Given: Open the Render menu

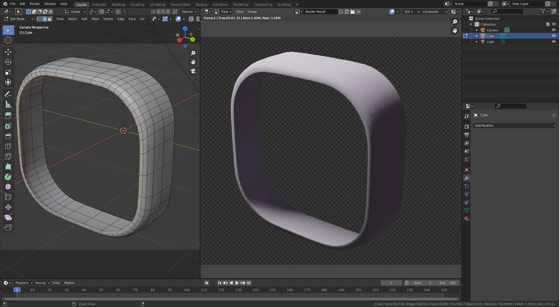Looking at the screenshot, I should [x=35, y=4].
